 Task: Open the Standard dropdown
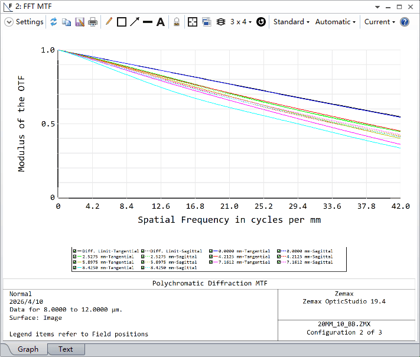(291, 22)
